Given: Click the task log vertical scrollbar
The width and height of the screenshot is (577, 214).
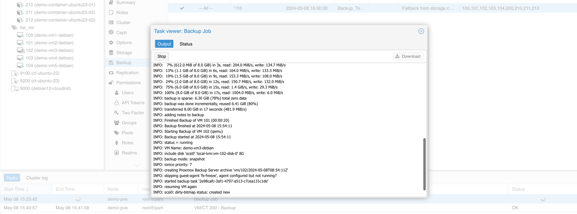Looking at the screenshot, I should tap(424, 164).
